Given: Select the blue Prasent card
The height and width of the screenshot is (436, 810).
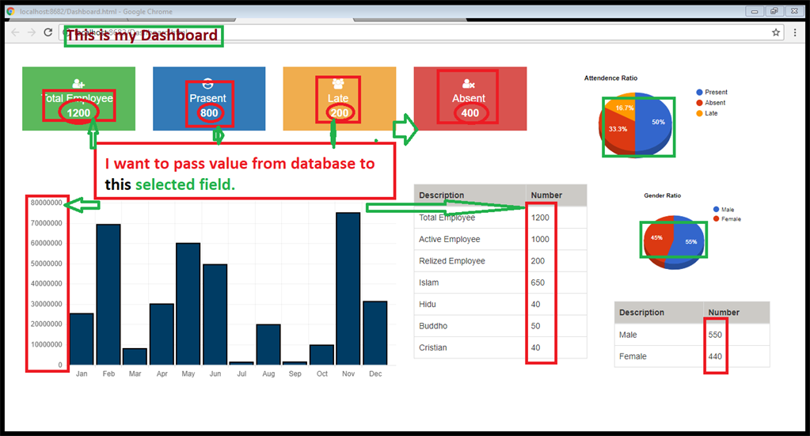Looking at the screenshot, I should pyautogui.click(x=209, y=99).
